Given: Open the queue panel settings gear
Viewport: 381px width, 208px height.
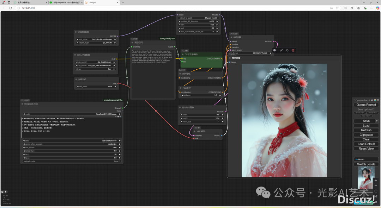Looking at the screenshot, I should click(372, 100).
